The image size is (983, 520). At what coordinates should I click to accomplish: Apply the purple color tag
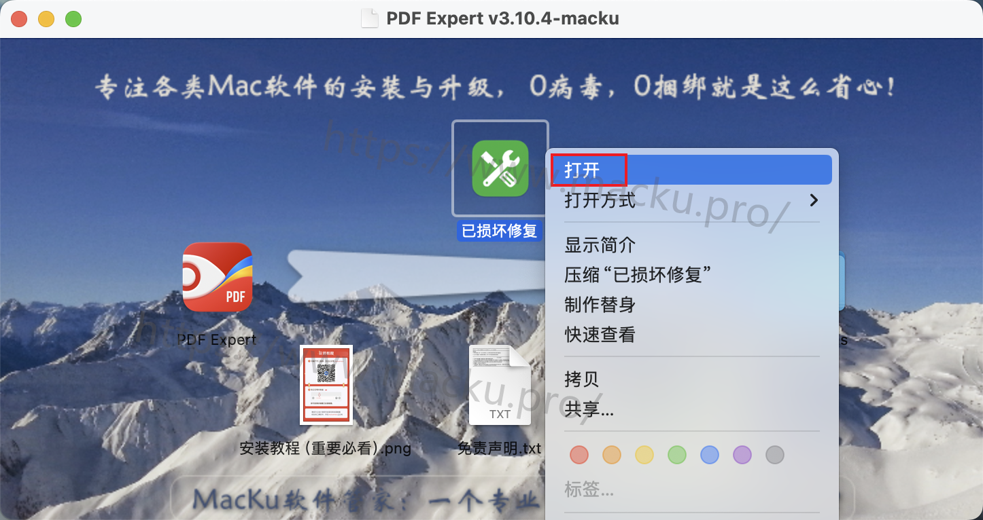click(742, 455)
